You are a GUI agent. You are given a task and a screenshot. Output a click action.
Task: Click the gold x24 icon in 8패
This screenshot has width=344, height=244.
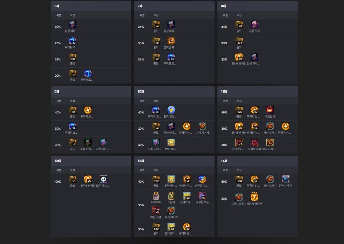tap(239, 41)
